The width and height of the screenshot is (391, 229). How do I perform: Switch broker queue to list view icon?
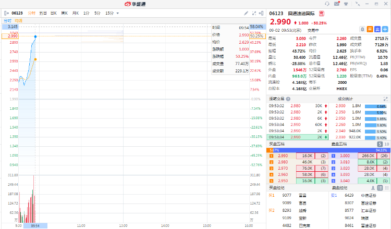pos(380,188)
